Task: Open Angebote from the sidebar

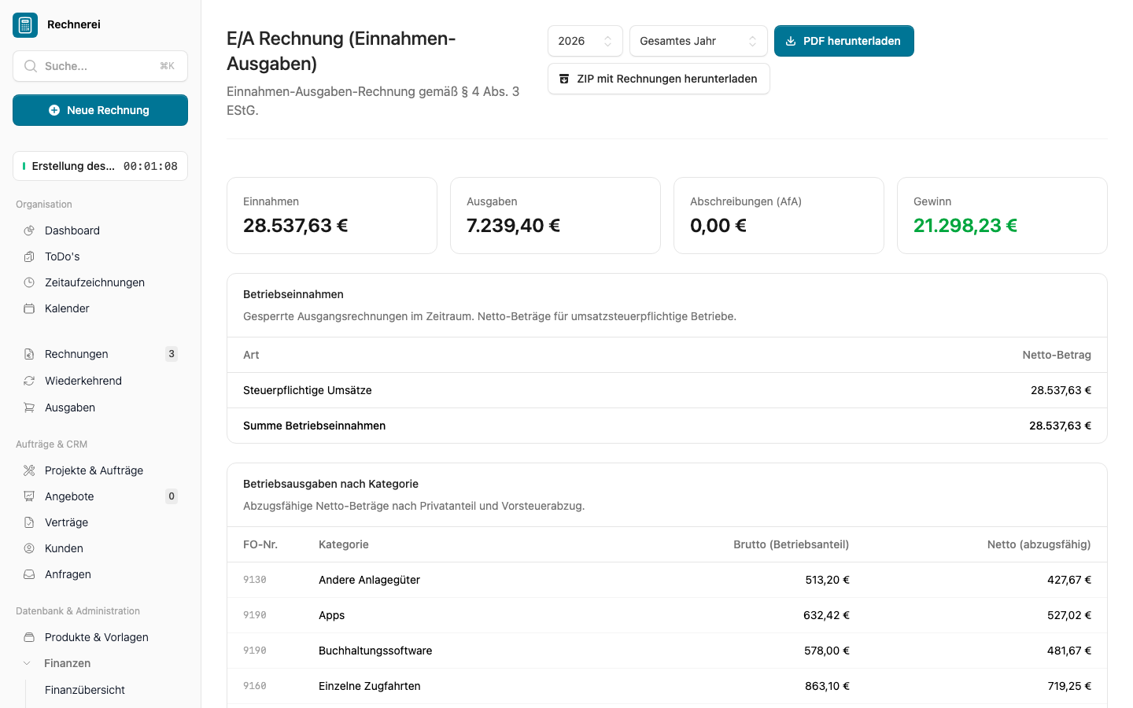Action: click(x=100, y=496)
